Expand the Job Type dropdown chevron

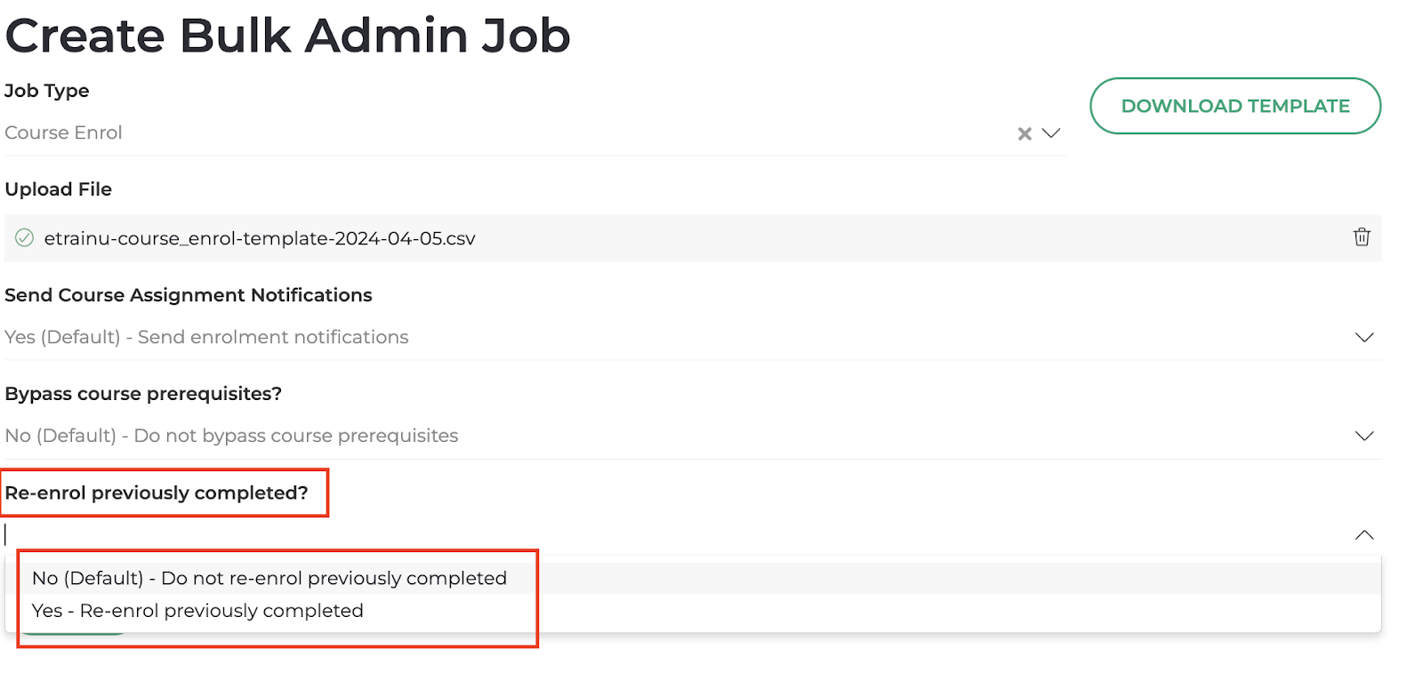tap(1051, 133)
